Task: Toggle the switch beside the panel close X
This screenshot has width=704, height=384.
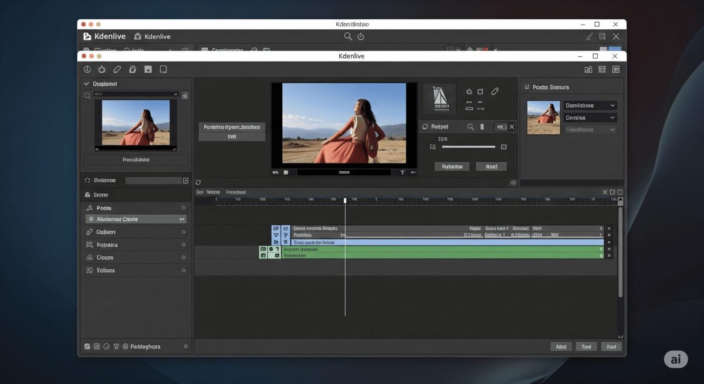Action: tap(500, 127)
